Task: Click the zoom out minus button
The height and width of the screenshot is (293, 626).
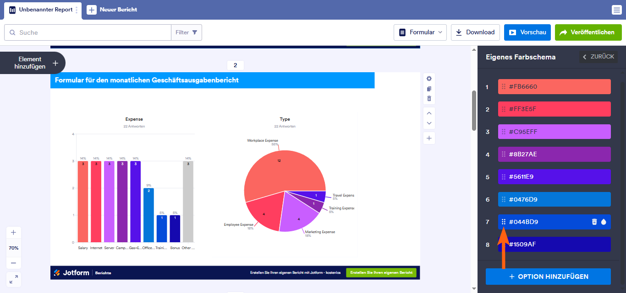Action: (13, 263)
